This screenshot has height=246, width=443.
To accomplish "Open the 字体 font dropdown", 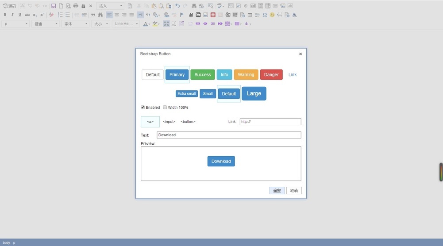I will pyautogui.click(x=75, y=24).
